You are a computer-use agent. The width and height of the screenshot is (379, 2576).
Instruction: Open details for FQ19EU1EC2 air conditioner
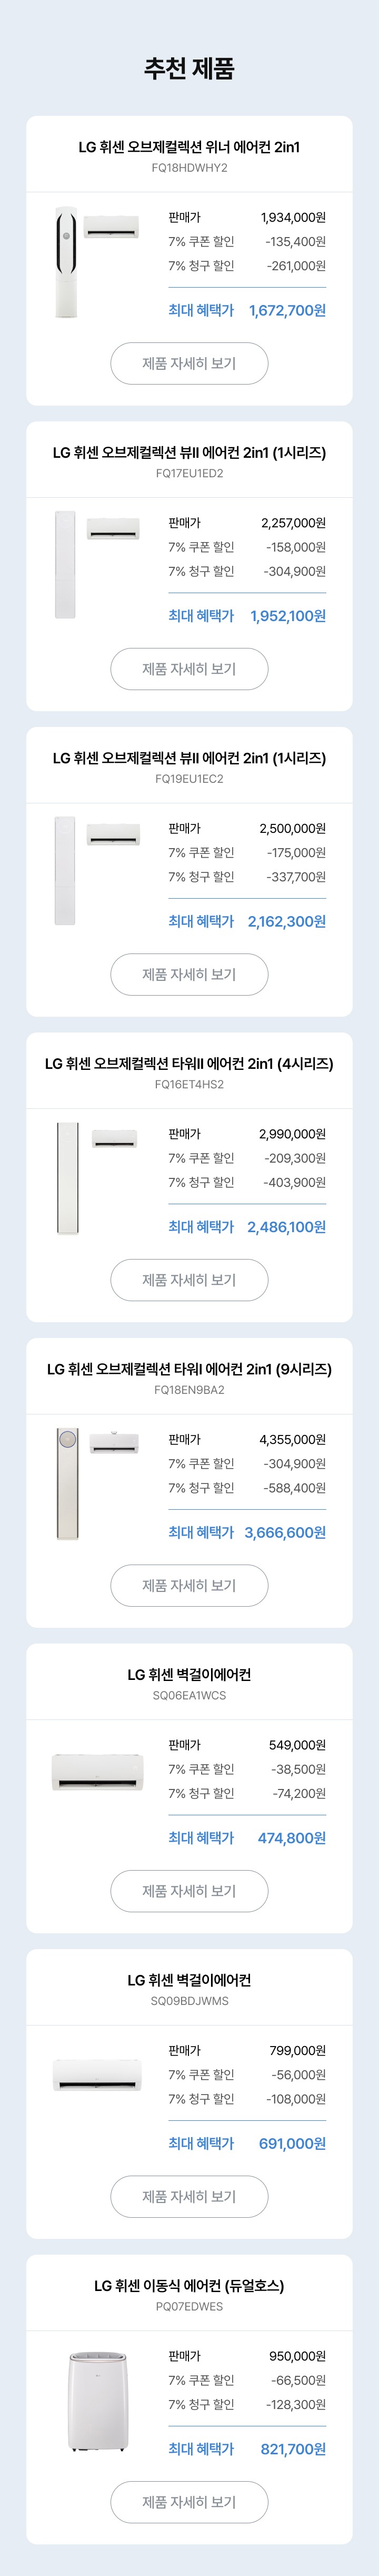pos(189,974)
